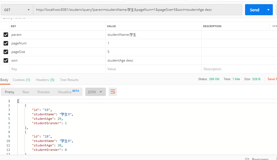Disable the pageNum query parameter
The height and width of the screenshot is (160, 277).
pos(6,43)
